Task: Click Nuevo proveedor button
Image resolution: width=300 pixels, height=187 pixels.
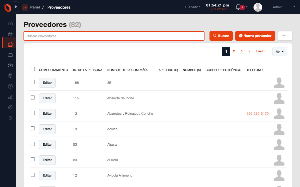Action: coord(255,36)
